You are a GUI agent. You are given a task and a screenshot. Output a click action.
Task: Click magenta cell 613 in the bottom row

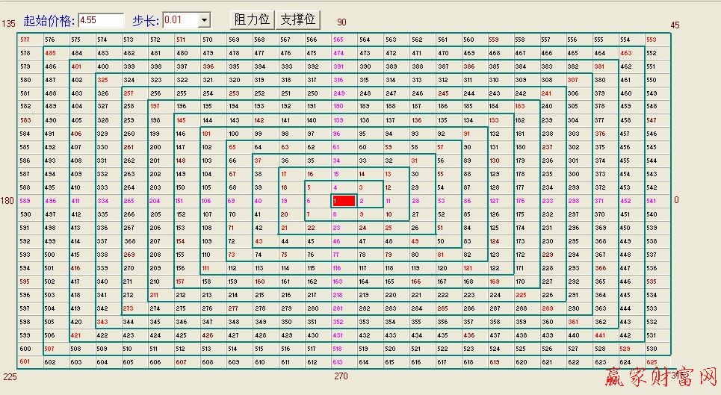(x=338, y=362)
